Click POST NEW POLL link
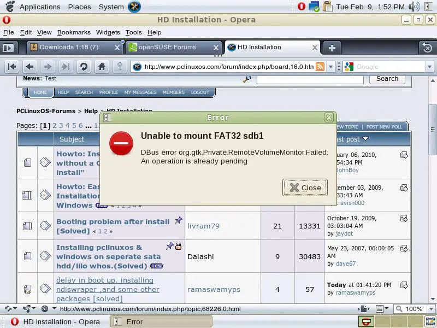This screenshot has width=437, height=328. [384, 127]
